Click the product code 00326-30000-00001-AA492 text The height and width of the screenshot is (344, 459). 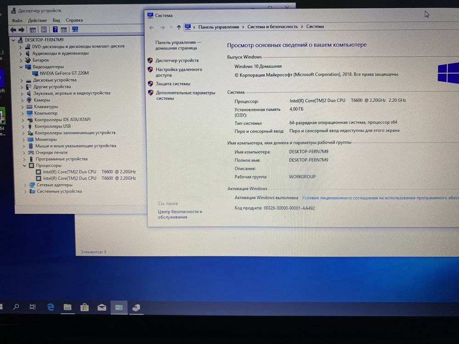[x=289, y=208]
